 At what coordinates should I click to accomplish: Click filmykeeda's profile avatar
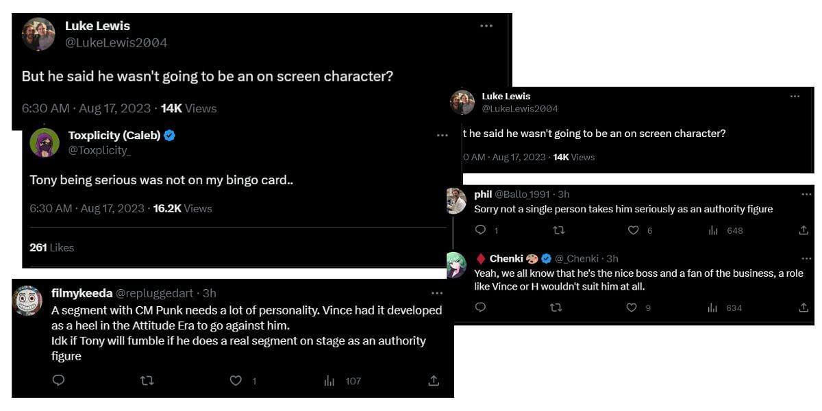pyautogui.click(x=28, y=300)
